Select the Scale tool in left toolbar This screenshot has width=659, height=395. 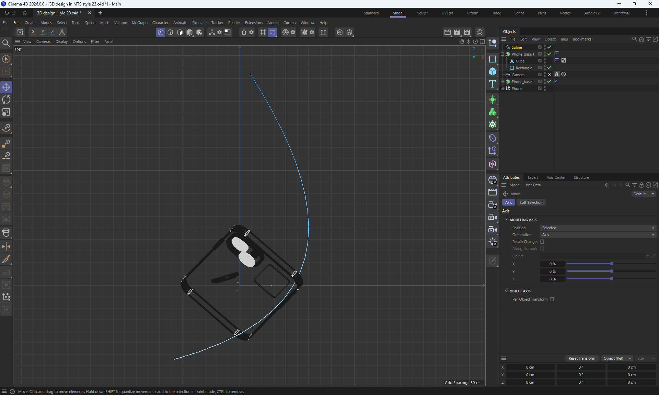(6, 112)
